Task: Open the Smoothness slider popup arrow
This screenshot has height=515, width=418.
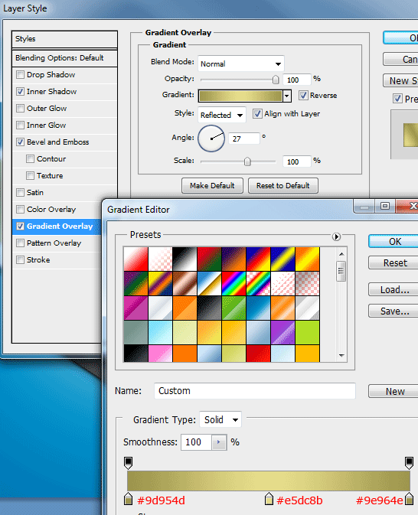Action: pos(219,442)
